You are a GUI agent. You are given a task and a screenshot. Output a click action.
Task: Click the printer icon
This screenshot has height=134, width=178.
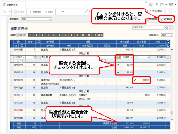[x=171, y=11]
